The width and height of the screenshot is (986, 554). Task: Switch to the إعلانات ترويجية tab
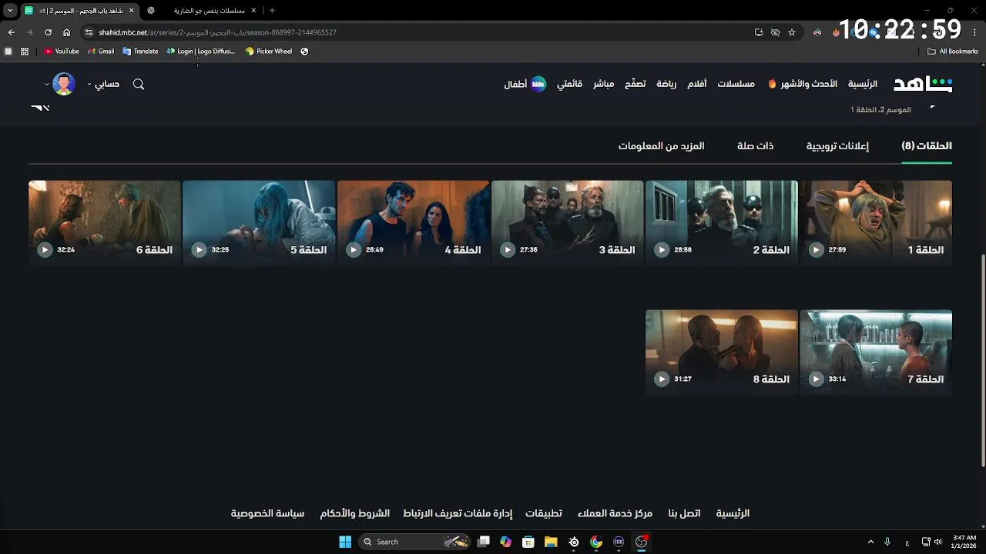coord(837,145)
